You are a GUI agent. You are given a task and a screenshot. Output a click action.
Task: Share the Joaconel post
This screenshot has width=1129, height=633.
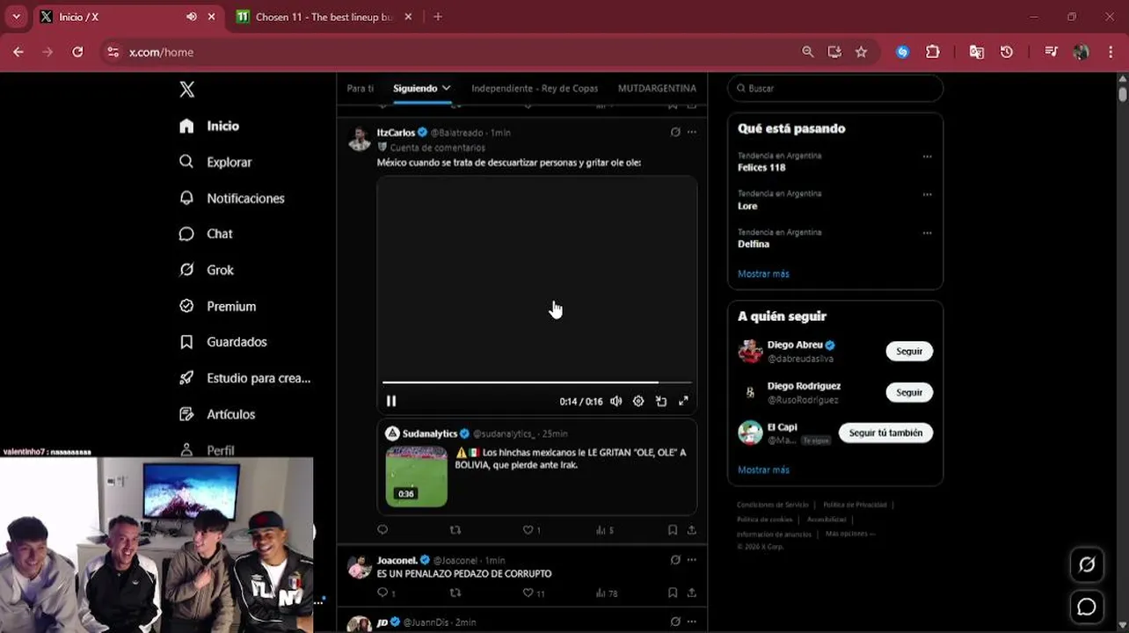[x=692, y=593]
